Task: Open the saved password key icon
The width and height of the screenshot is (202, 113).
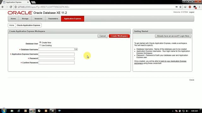Action: [177, 7]
